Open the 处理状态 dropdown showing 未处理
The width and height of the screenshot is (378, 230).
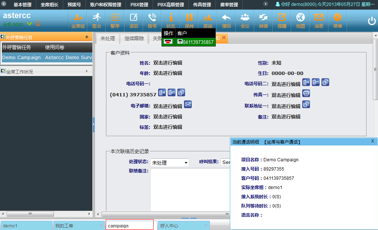170,162
